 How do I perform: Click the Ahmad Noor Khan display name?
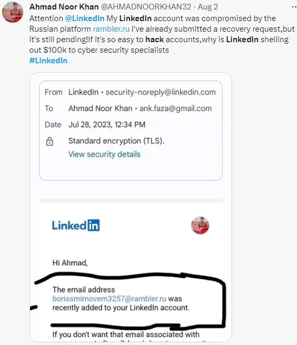pyautogui.click(x=64, y=7)
